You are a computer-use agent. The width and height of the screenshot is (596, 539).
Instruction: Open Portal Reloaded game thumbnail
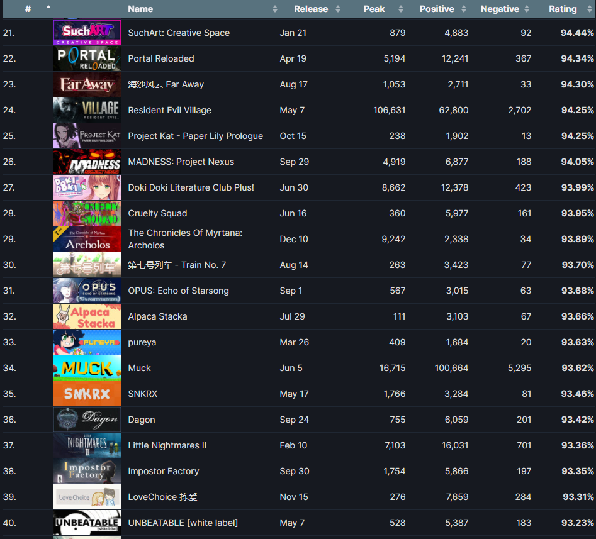87,58
